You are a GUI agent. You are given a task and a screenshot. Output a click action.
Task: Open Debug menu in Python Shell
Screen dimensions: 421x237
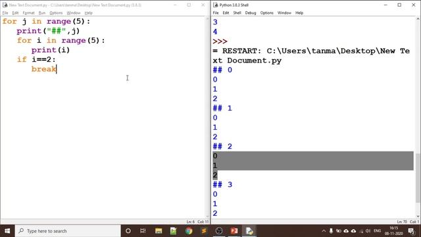point(251,13)
